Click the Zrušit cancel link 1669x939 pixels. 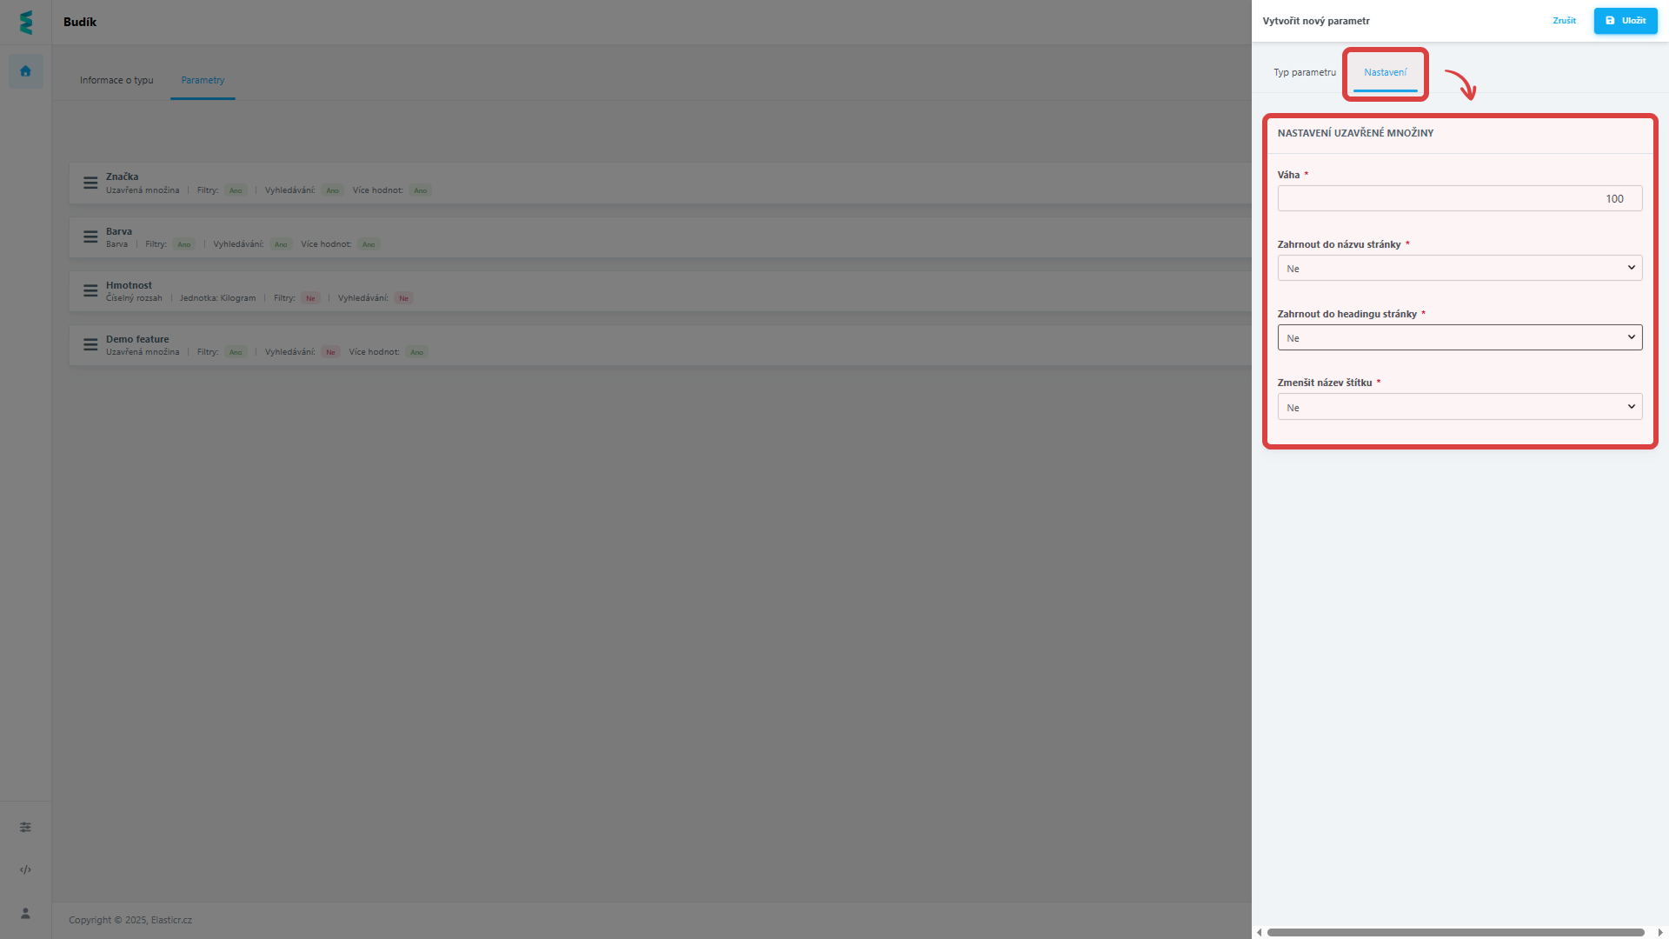[1564, 21]
